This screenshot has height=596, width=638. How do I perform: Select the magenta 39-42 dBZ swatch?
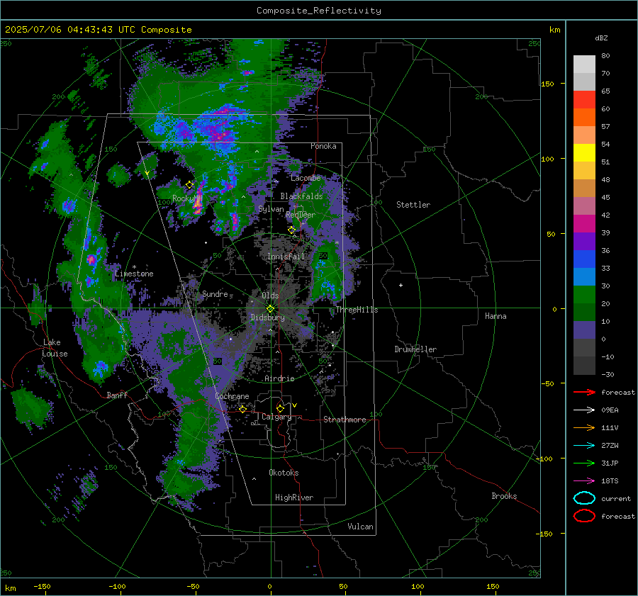tap(584, 224)
